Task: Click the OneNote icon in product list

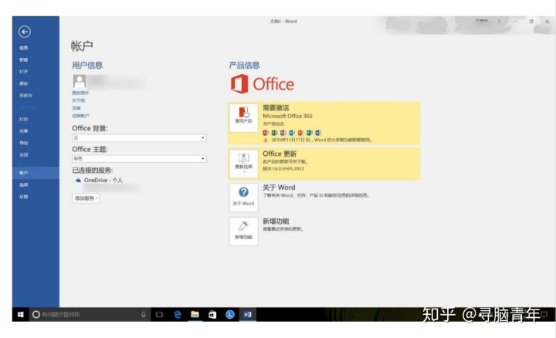Action: [x=283, y=133]
